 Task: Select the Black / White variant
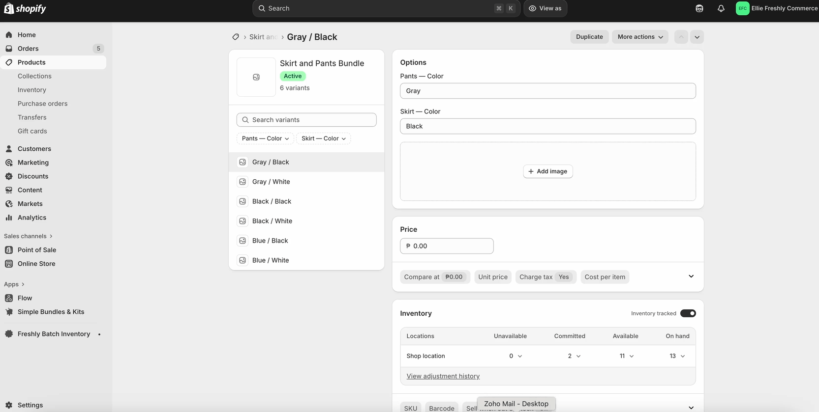click(306, 221)
